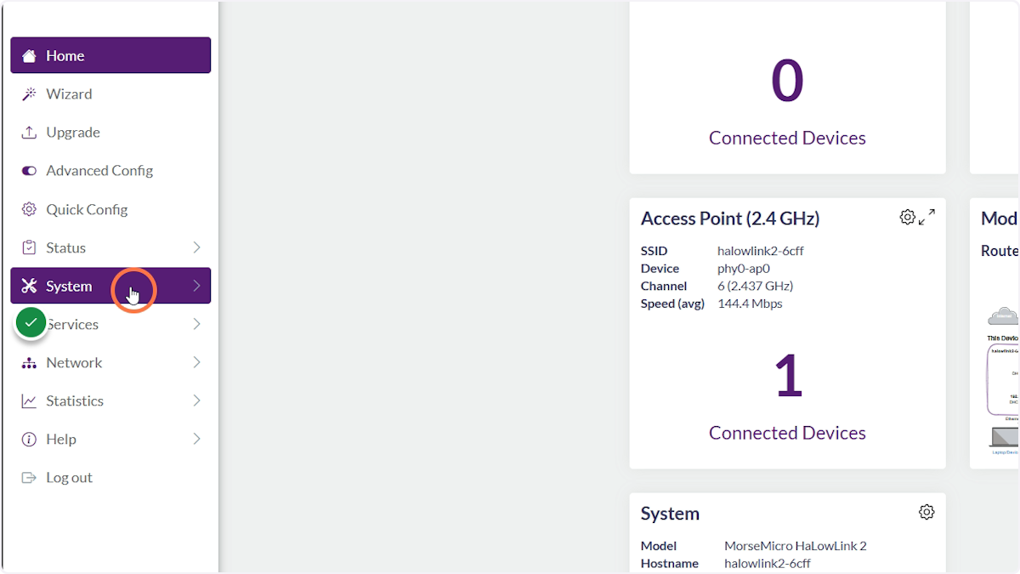Screen dimensions: 1020x574
Task: Select Advanced Config in the sidebar
Action: click(99, 170)
